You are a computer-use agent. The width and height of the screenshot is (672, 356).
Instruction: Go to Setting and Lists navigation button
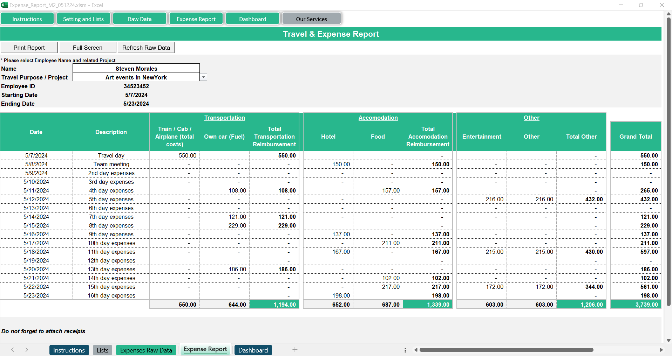83,19
